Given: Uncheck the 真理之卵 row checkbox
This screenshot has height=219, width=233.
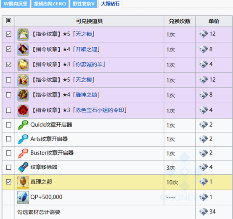Looking at the screenshot, I should click(x=8, y=182).
